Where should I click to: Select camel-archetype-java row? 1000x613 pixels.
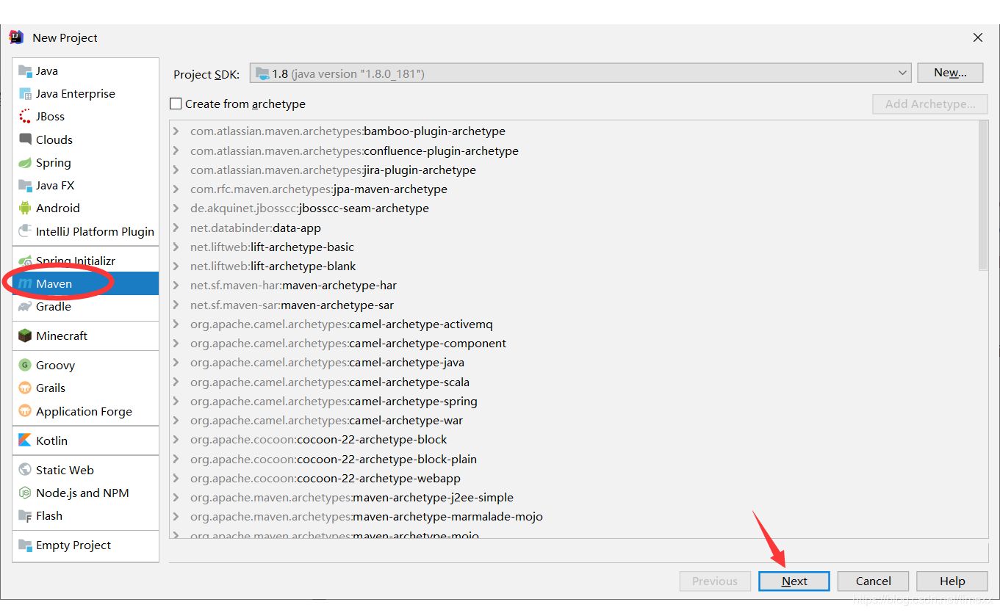(x=574, y=363)
